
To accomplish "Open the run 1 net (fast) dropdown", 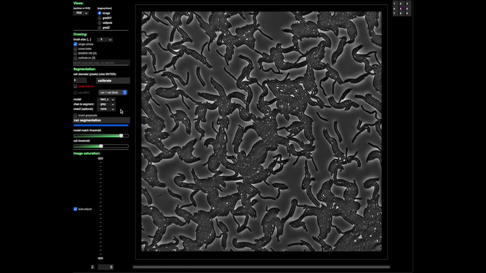I will pos(112,92).
